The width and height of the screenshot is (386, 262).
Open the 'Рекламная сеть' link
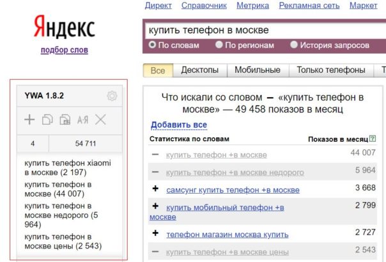[x=309, y=5]
